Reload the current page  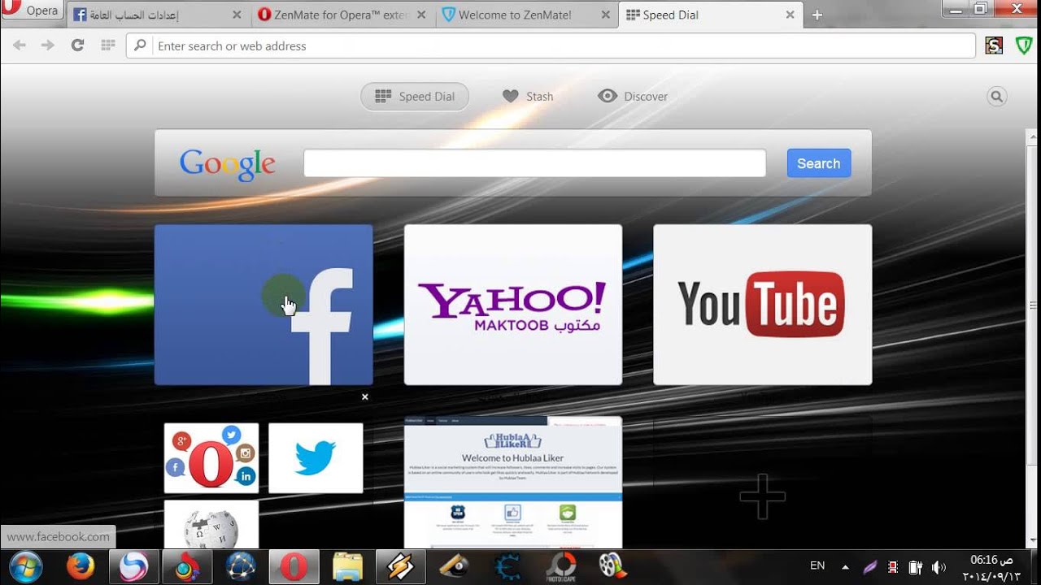(x=77, y=45)
